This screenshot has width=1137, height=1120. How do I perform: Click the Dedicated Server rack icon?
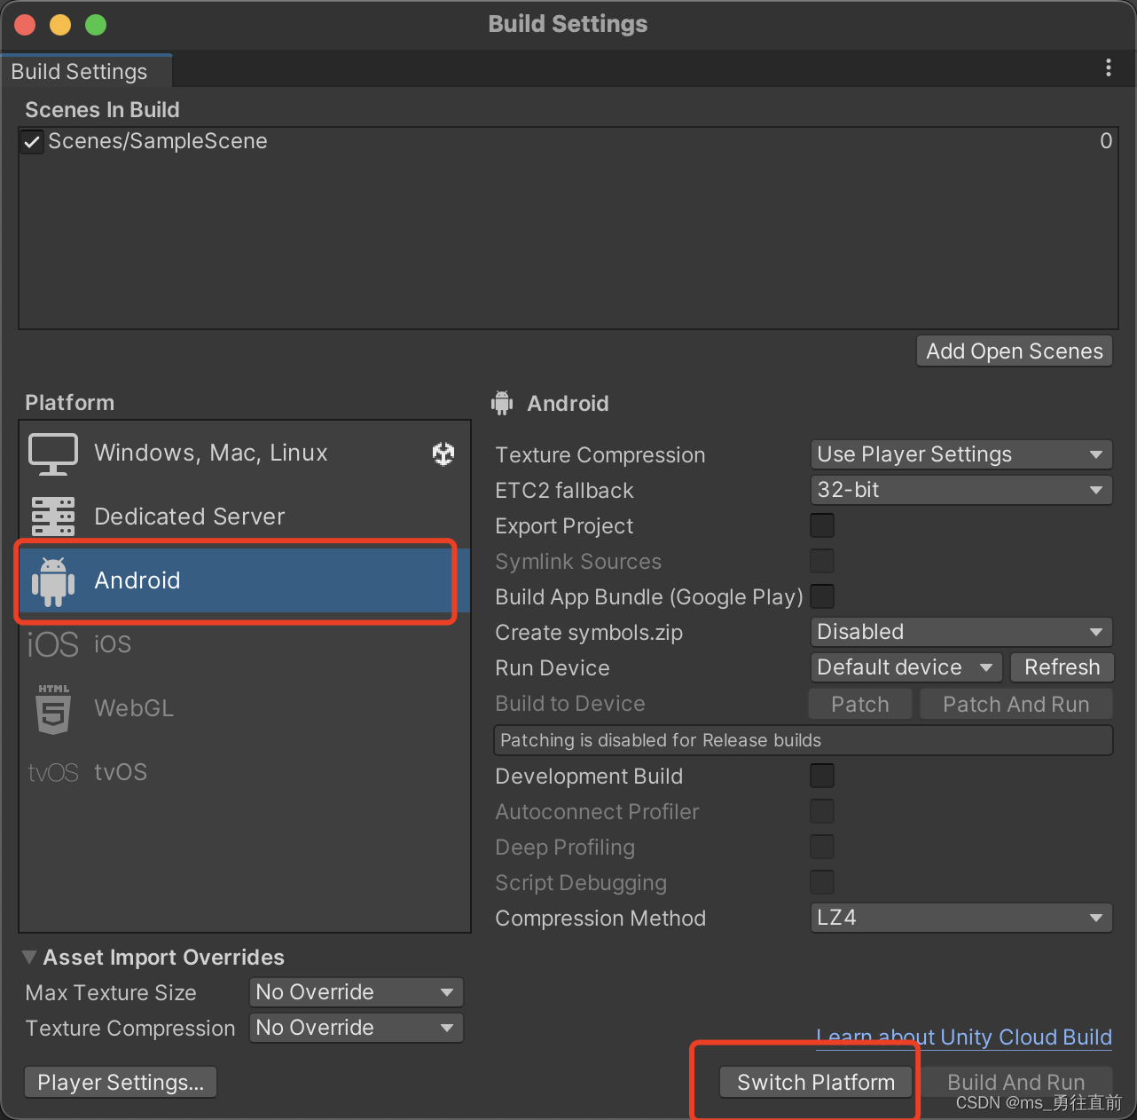(x=53, y=517)
